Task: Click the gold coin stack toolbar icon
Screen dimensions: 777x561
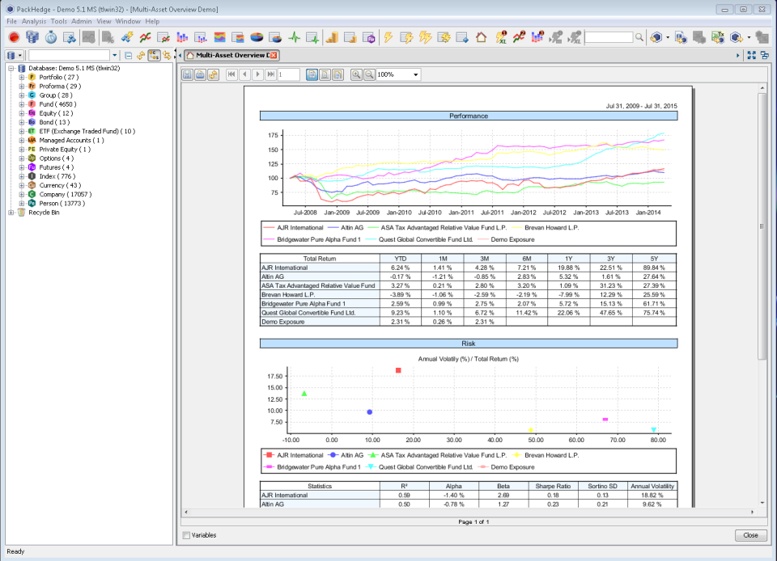Action: point(332,37)
